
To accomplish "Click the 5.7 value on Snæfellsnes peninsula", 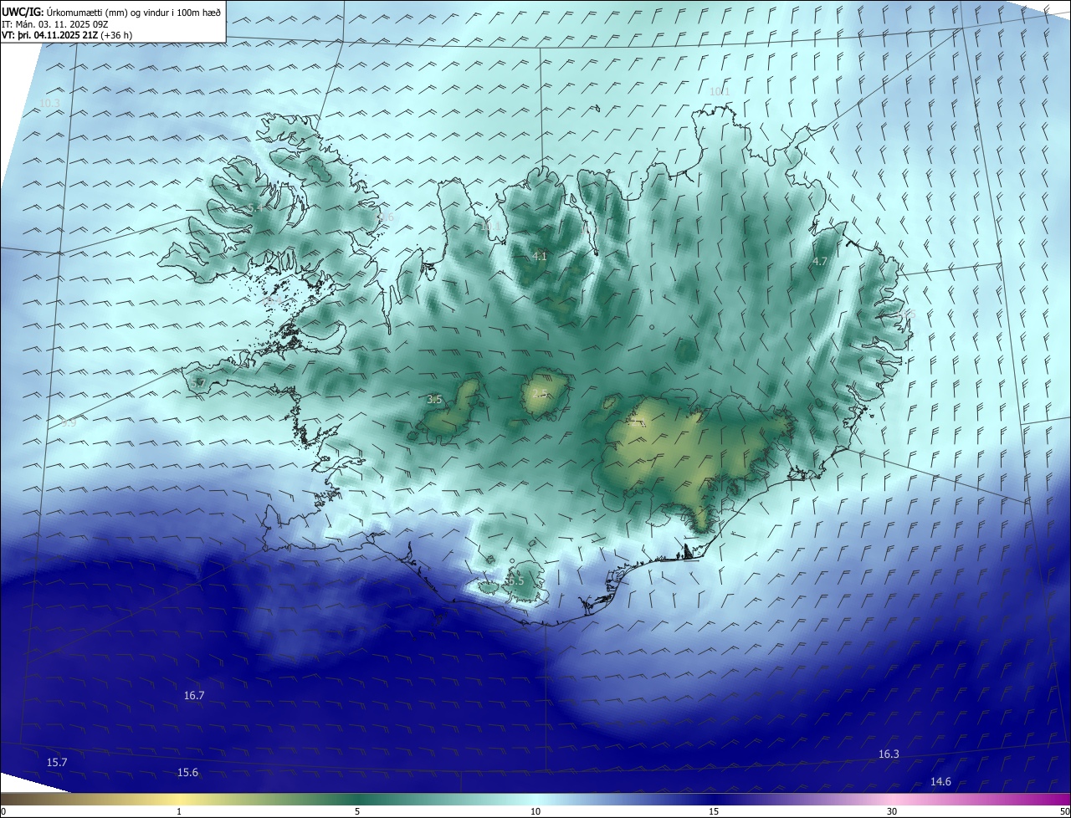I will tap(197, 382).
